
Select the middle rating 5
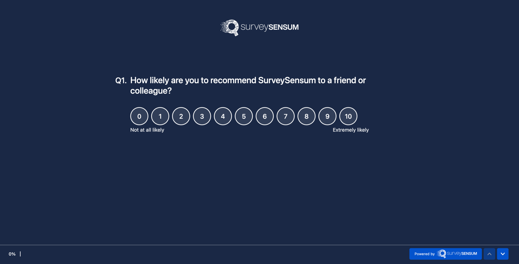pos(244,116)
